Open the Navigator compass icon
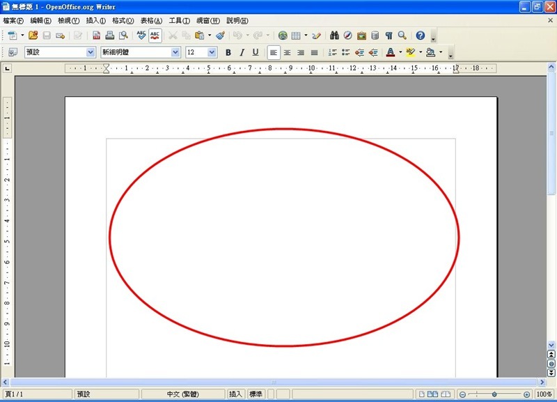Viewport: 557px width, 402px height. [x=347, y=36]
